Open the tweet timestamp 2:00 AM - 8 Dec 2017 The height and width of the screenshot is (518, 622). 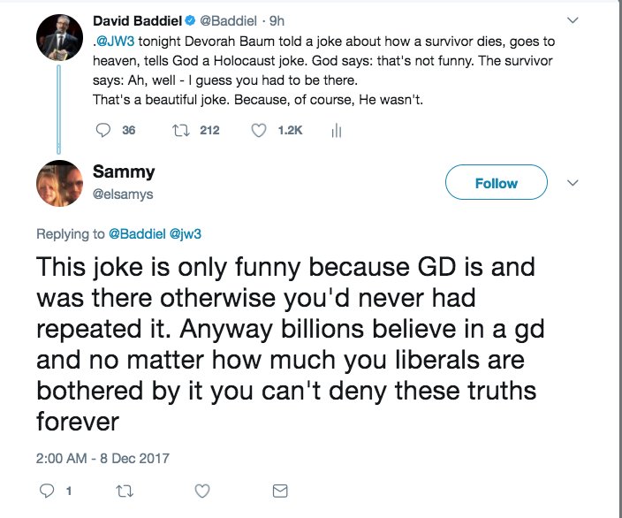pyautogui.click(x=102, y=458)
